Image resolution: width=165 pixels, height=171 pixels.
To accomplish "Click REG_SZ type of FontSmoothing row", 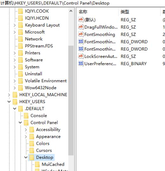I will 128,35.
